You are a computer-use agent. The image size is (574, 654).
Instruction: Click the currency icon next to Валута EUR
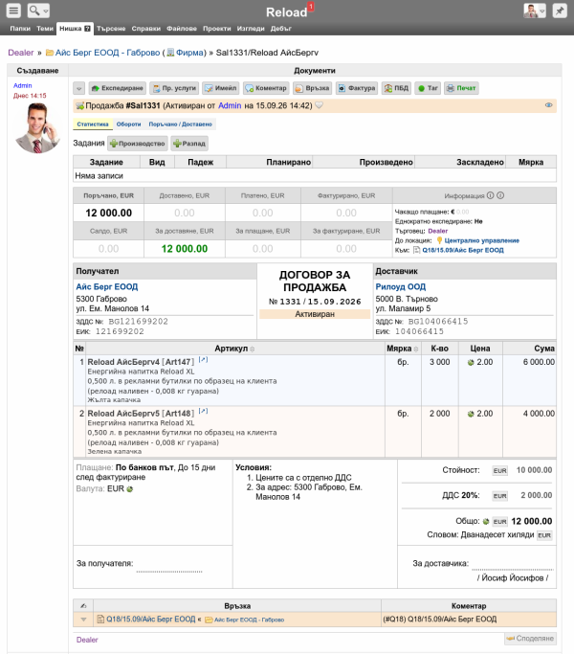tap(130, 489)
